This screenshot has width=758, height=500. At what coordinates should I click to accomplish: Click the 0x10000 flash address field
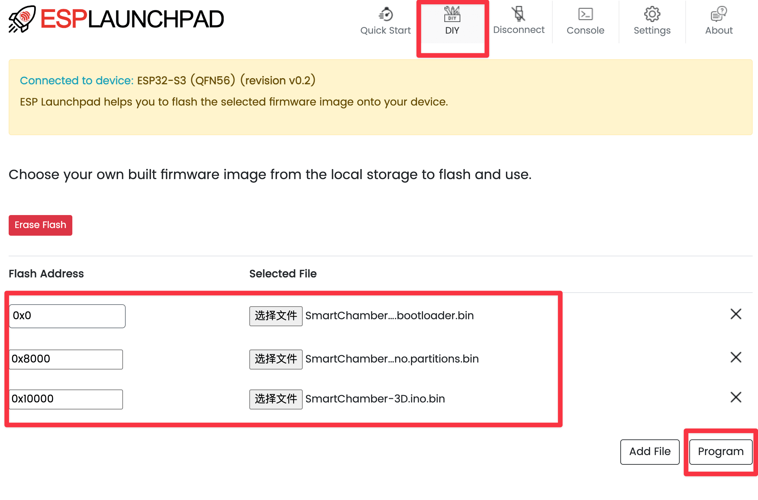click(x=66, y=399)
